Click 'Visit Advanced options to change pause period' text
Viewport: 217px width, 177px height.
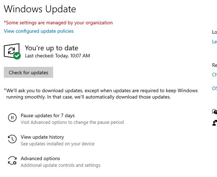(x=72, y=122)
